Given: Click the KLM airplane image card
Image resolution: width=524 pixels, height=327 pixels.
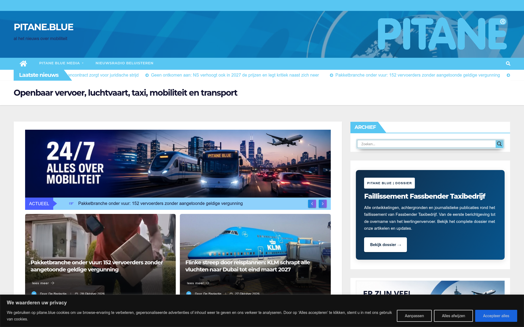Looking at the screenshot, I should click(255, 255).
